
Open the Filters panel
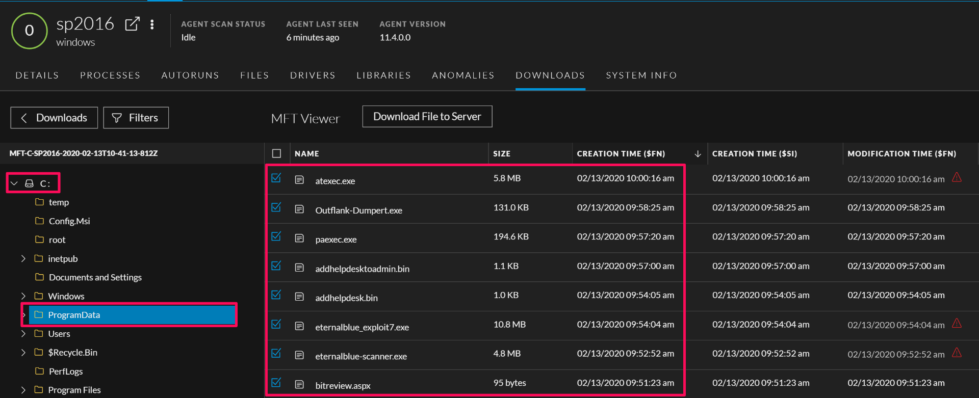pos(136,118)
